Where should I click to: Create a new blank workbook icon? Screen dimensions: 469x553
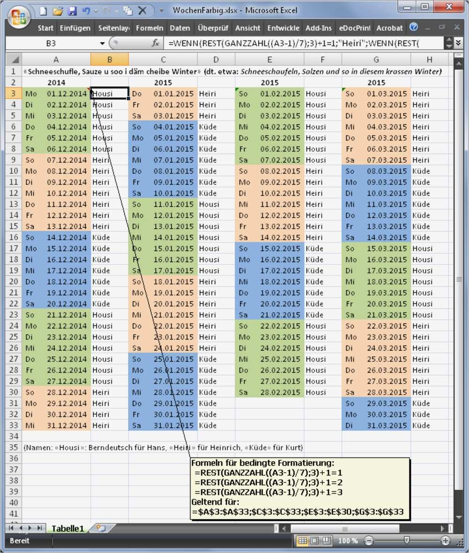click(43, 10)
